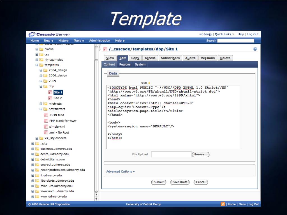Open the Audits tab

(x=190, y=58)
